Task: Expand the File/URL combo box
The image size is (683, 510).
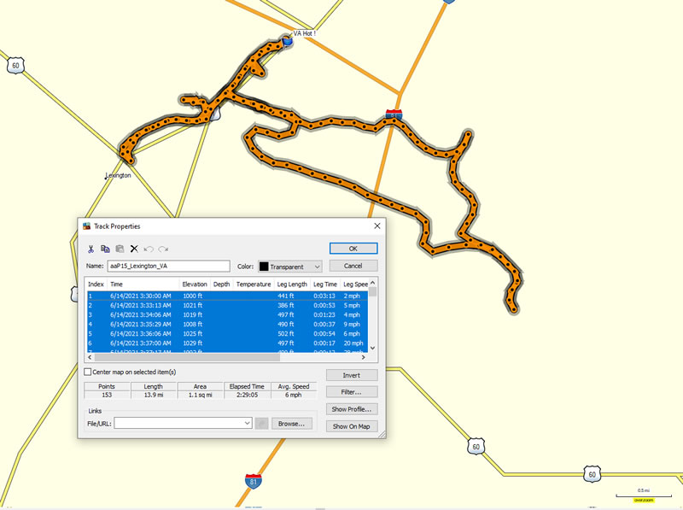Action: point(247,423)
